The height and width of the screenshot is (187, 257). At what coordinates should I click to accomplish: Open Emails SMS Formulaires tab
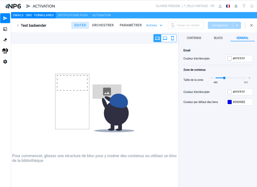pyautogui.click(x=33, y=15)
